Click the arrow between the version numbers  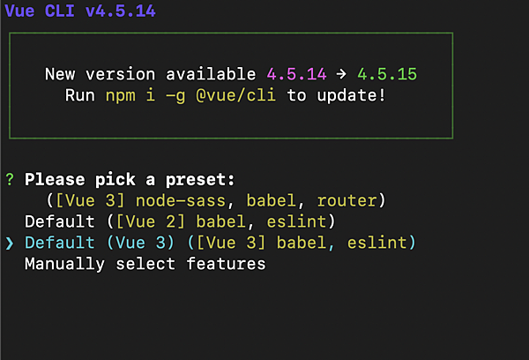[x=341, y=74]
